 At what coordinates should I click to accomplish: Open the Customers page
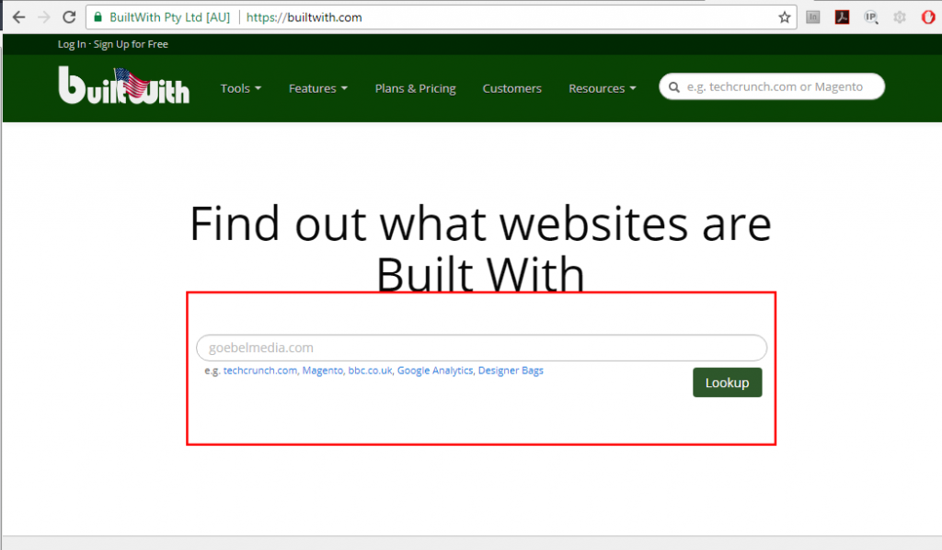pos(511,88)
